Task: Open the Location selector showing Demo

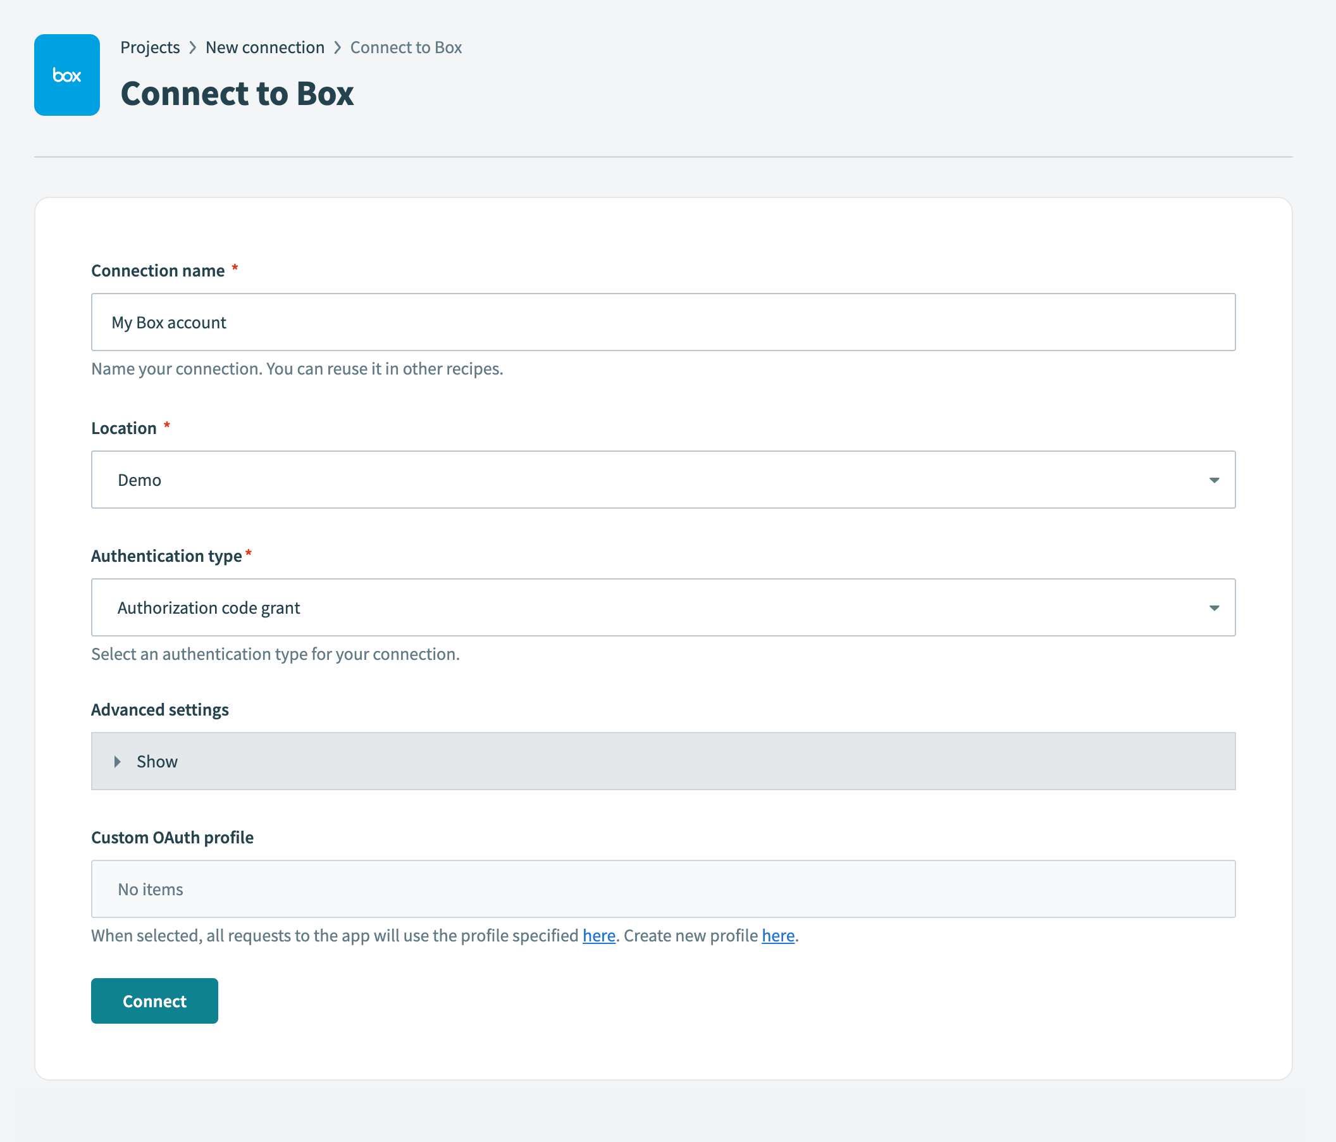Action: point(664,480)
